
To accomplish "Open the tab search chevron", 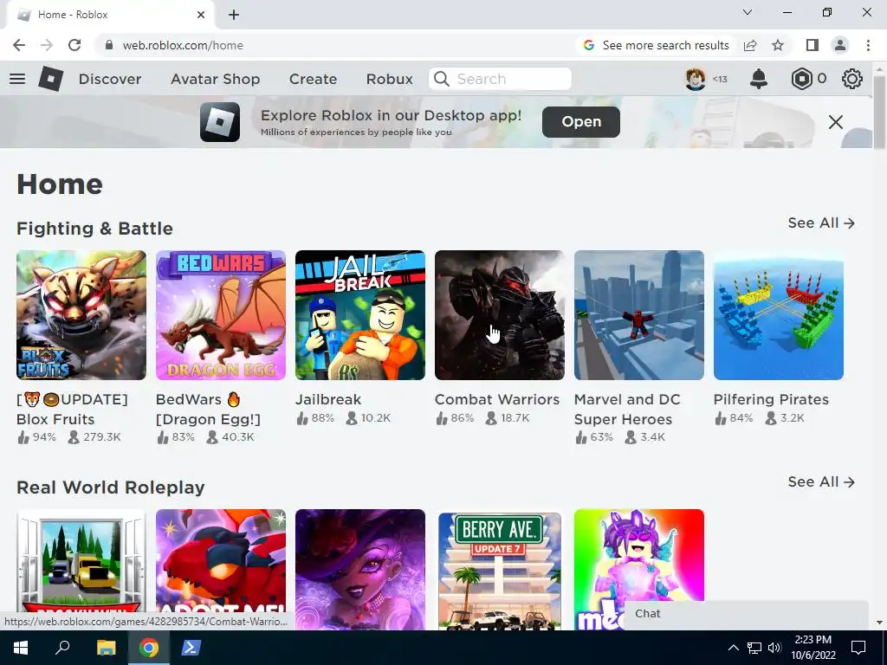I will coord(748,12).
